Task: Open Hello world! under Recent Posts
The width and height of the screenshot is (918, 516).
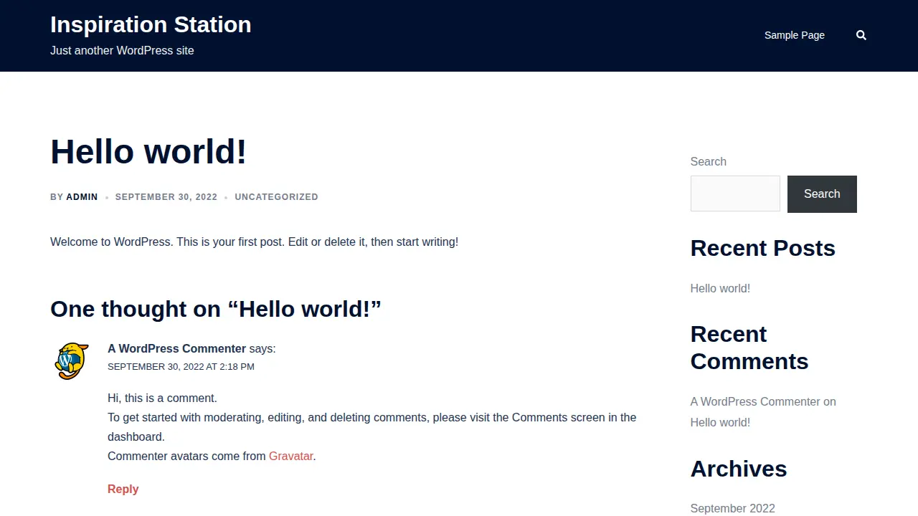Action: pos(720,288)
